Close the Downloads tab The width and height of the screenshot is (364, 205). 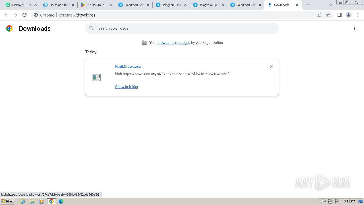(297, 5)
